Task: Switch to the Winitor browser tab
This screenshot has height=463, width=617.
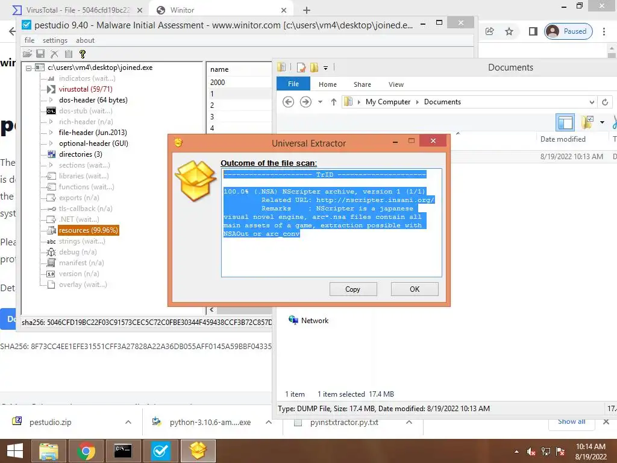Action: point(221,10)
